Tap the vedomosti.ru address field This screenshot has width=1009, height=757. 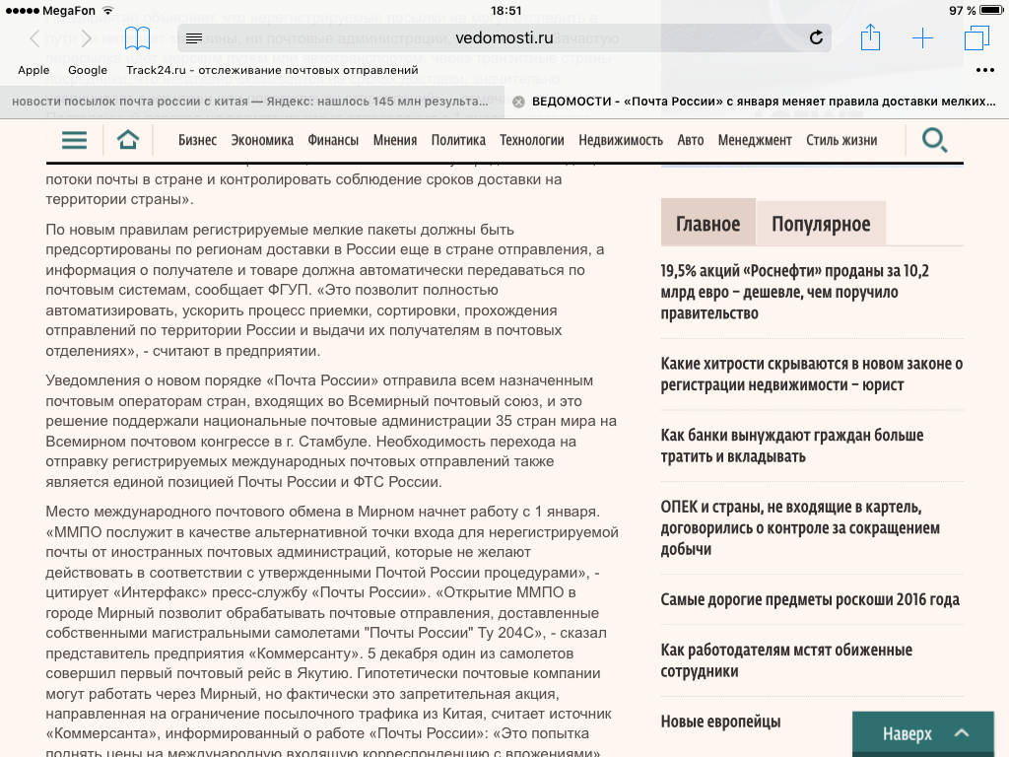coord(504,38)
